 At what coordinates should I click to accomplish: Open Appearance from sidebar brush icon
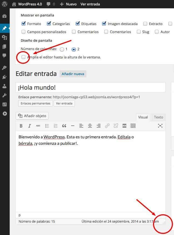[5, 68]
